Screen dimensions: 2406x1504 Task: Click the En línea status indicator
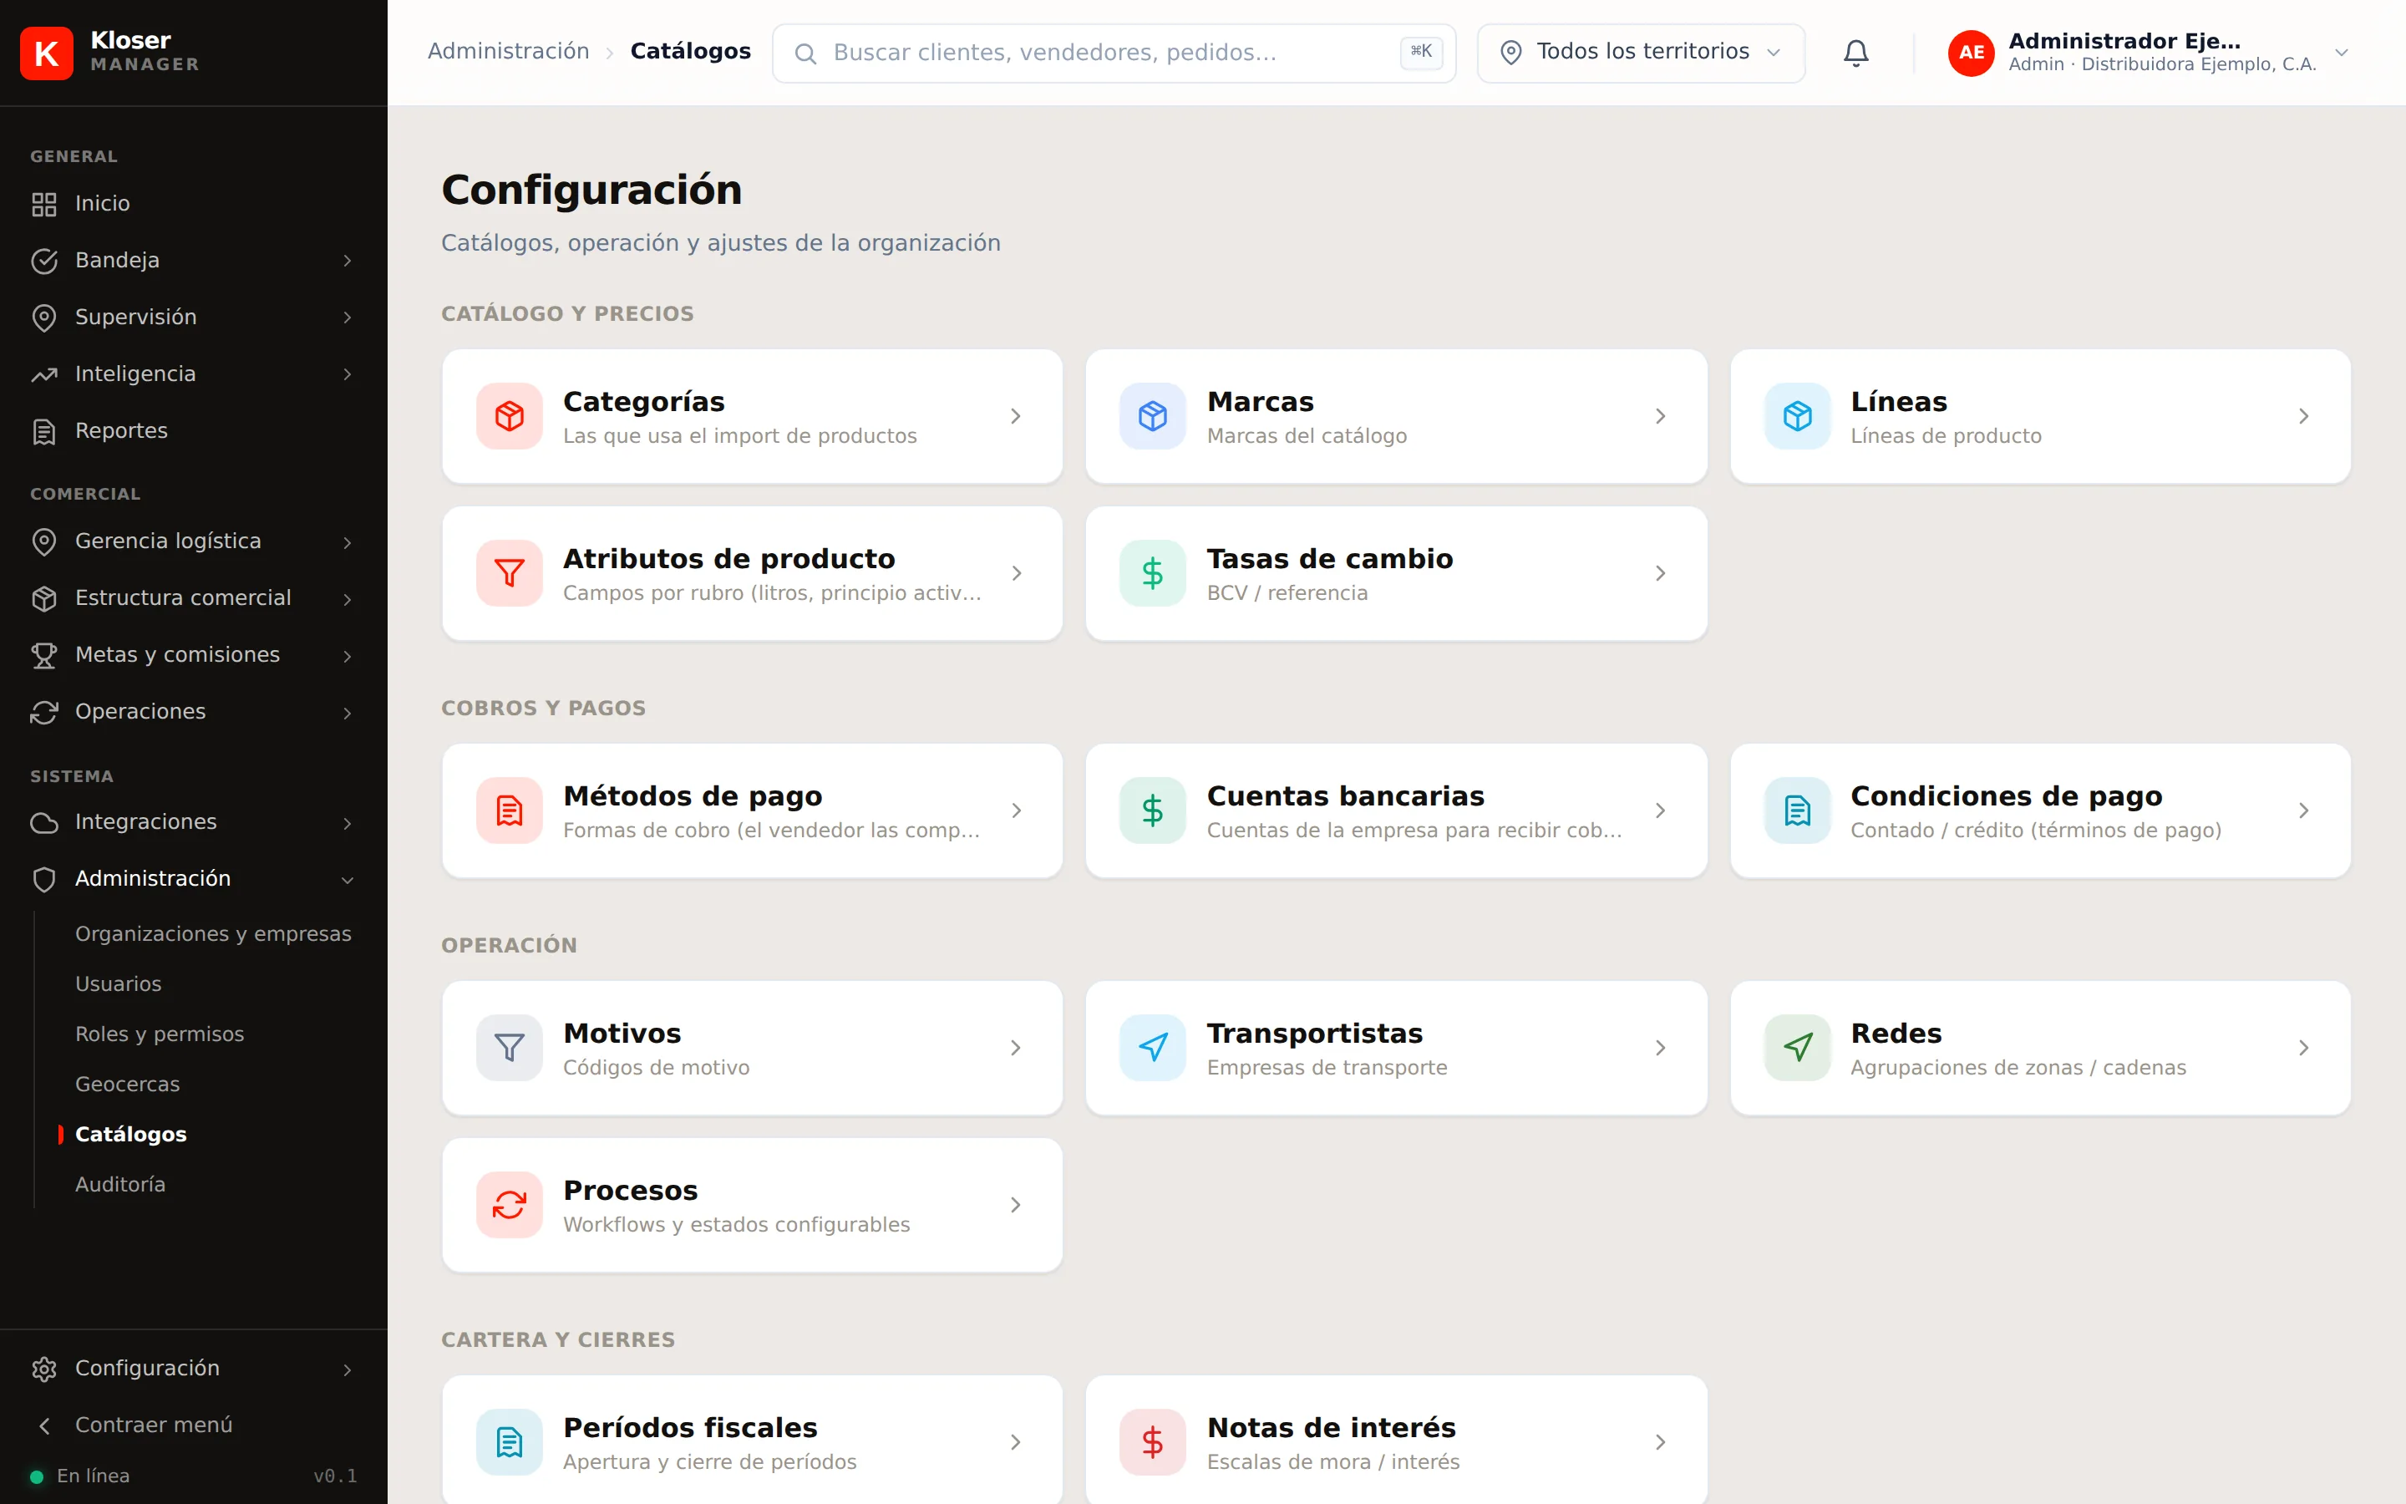(x=80, y=1476)
